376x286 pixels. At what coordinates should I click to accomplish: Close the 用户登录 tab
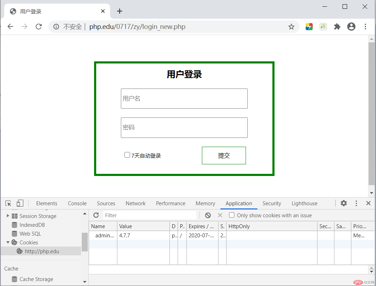[x=103, y=11]
